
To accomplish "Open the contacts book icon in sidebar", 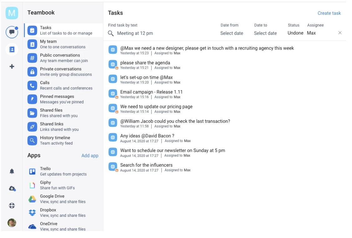I will pyautogui.click(x=12, y=49).
